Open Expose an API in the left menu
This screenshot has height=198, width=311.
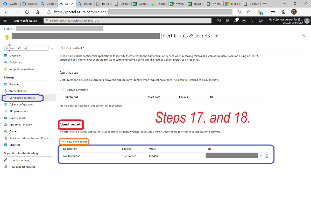coord(18,118)
